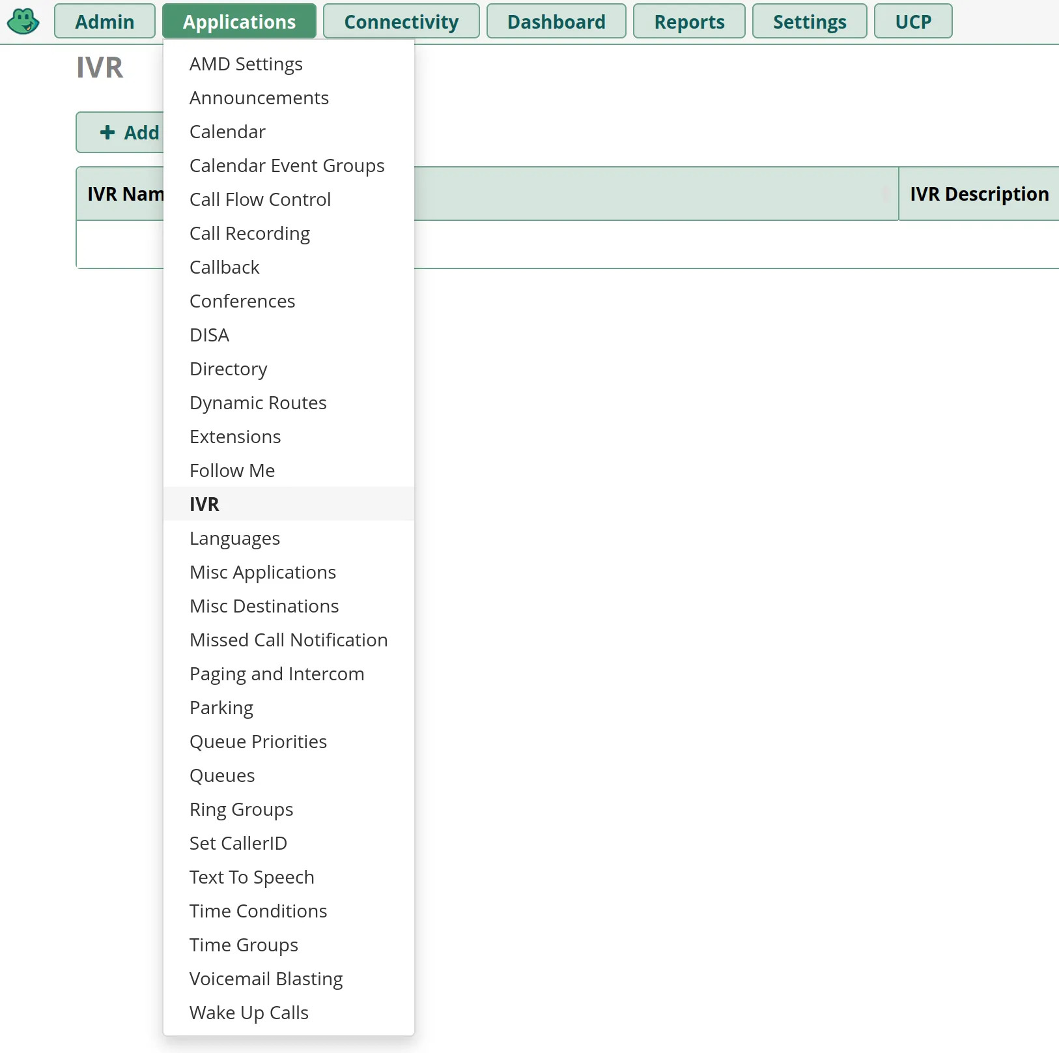Select Announcements from Applications menu
1059x1053 pixels.
point(259,98)
